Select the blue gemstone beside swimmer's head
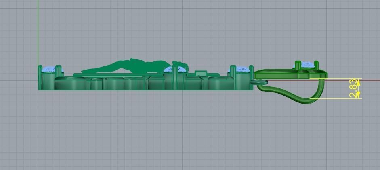This screenshot has height=170, width=380. pos(175,69)
